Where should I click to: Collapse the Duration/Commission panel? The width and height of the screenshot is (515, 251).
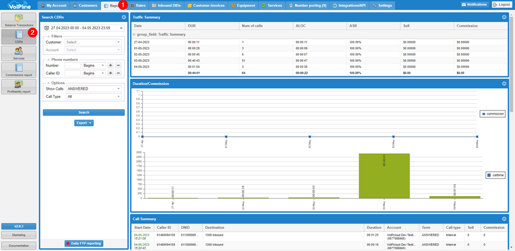point(504,84)
